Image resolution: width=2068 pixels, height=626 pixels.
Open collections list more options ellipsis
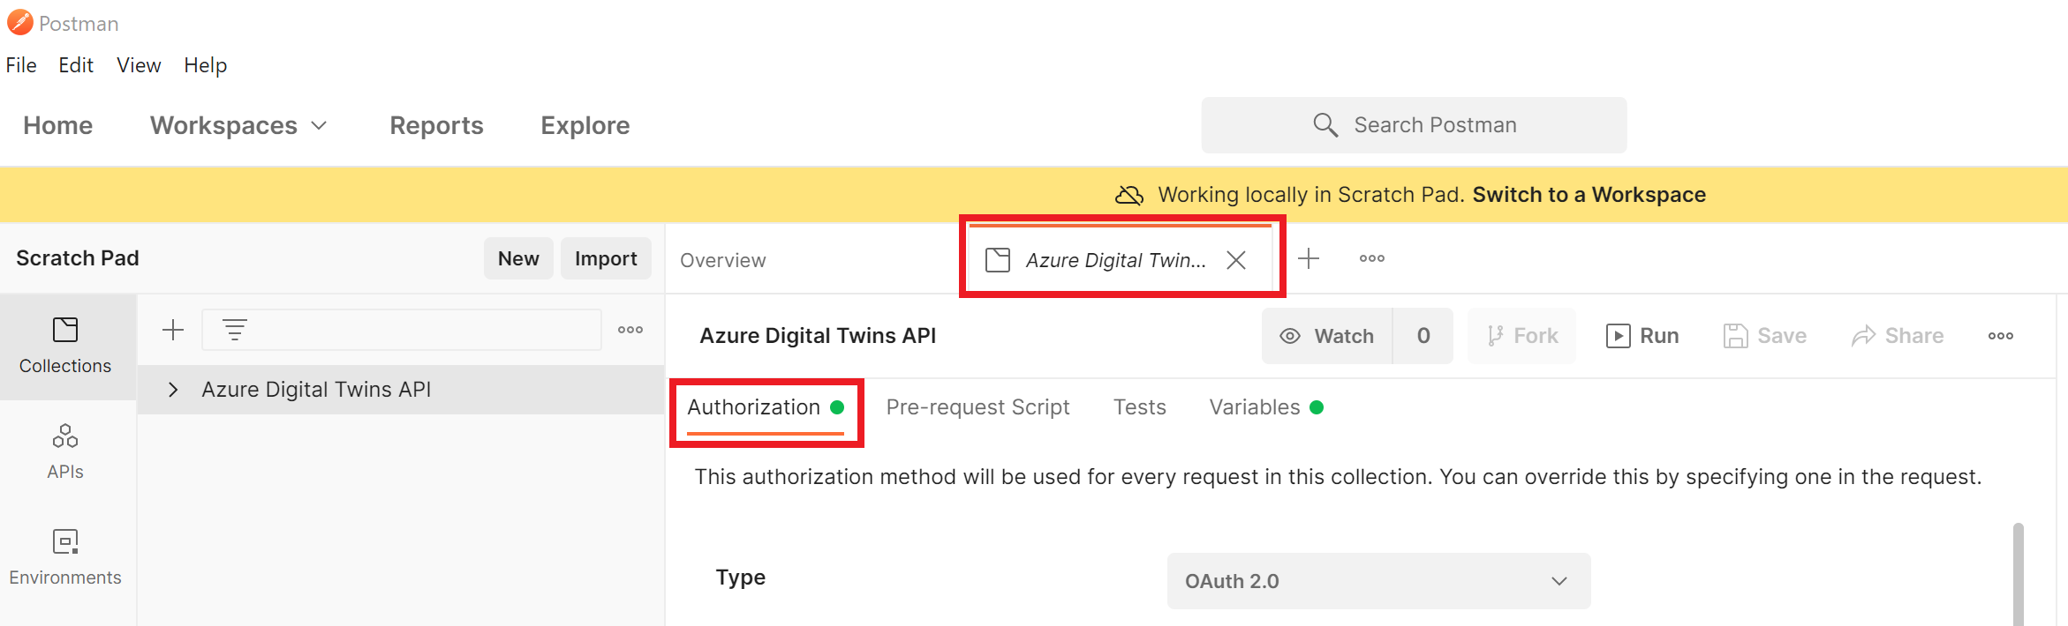coord(630,330)
